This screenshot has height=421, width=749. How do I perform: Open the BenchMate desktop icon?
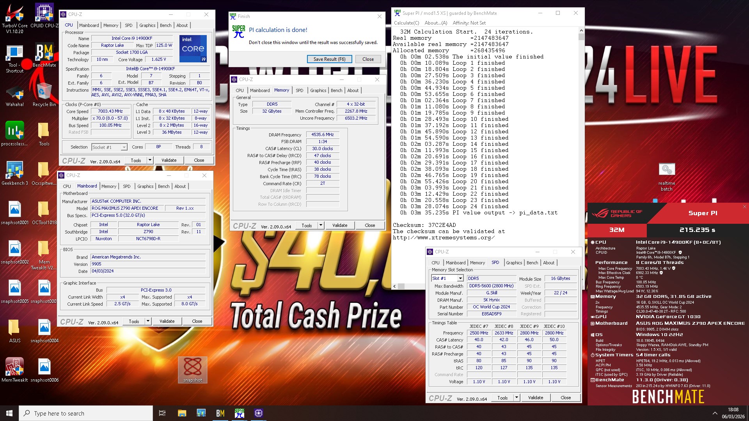[44, 55]
